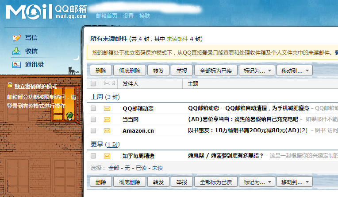338x197 pixels.
Task: Click the top 转发 button
Action: 158,71
